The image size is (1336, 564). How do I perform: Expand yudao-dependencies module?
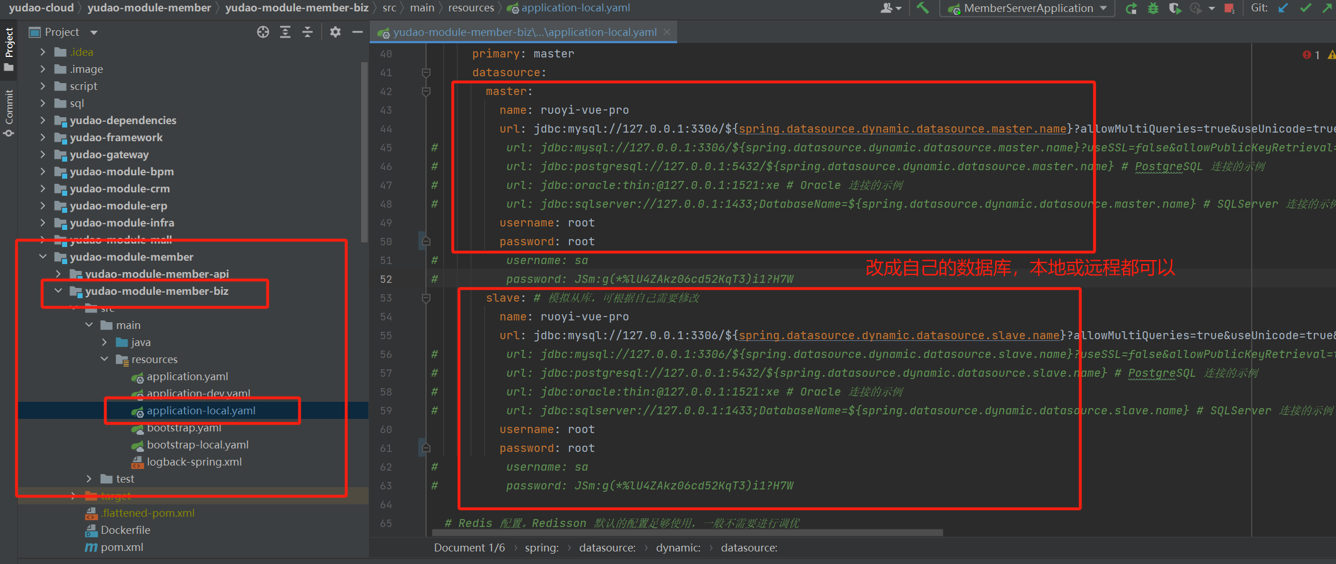43,120
